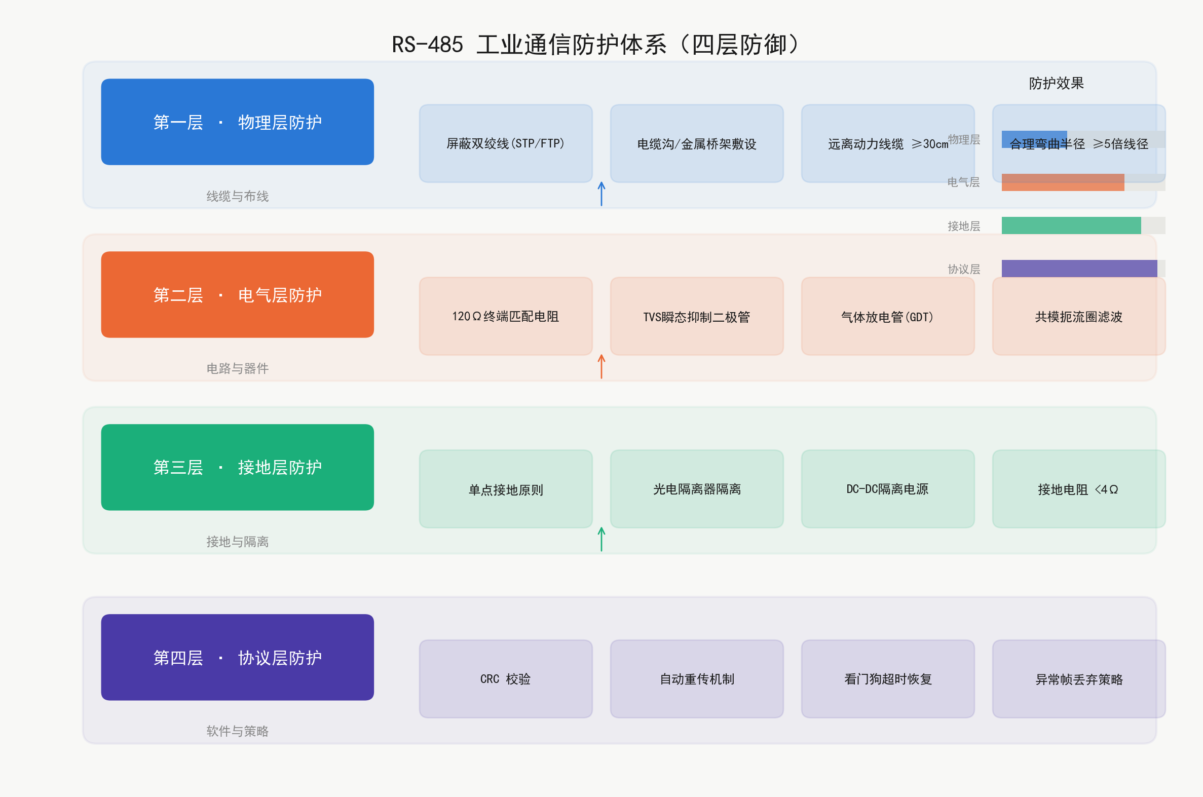
Task: Select the 电缆沟/金属桥架敷设 card
Action: (x=697, y=143)
